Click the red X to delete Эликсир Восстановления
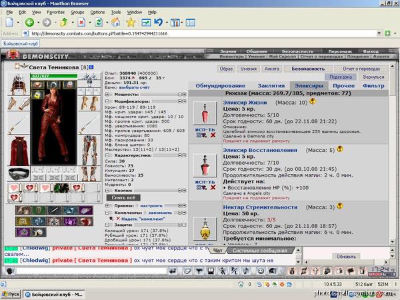This screenshot has height=300, width=400. tap(213, 187)
